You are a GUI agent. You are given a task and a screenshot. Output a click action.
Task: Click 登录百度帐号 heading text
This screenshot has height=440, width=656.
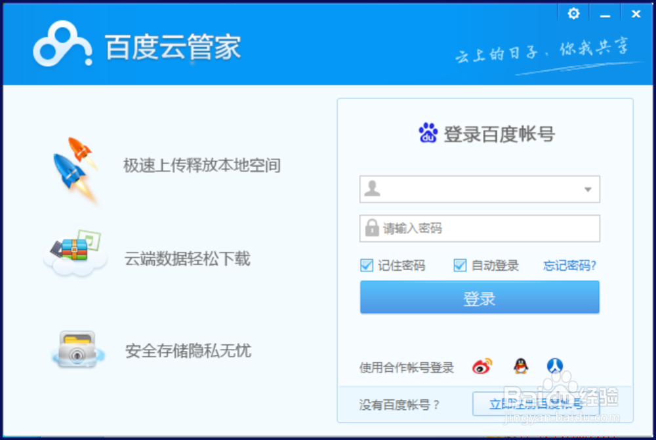point(499,134)
